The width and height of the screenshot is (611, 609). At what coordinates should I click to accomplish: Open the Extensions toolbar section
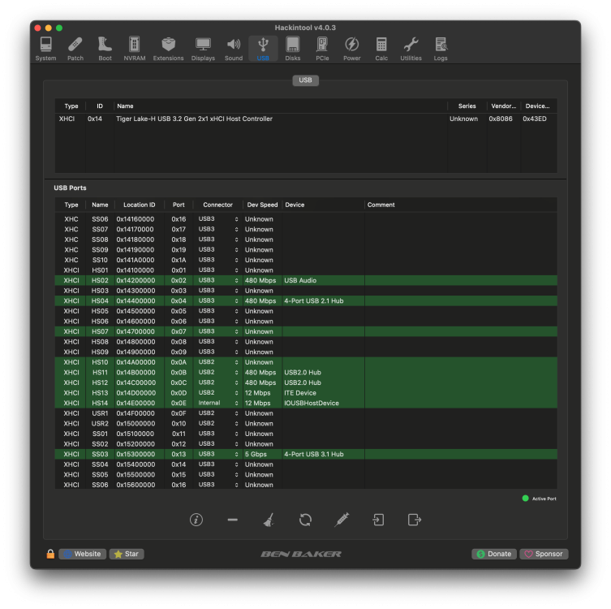(168, 49)
